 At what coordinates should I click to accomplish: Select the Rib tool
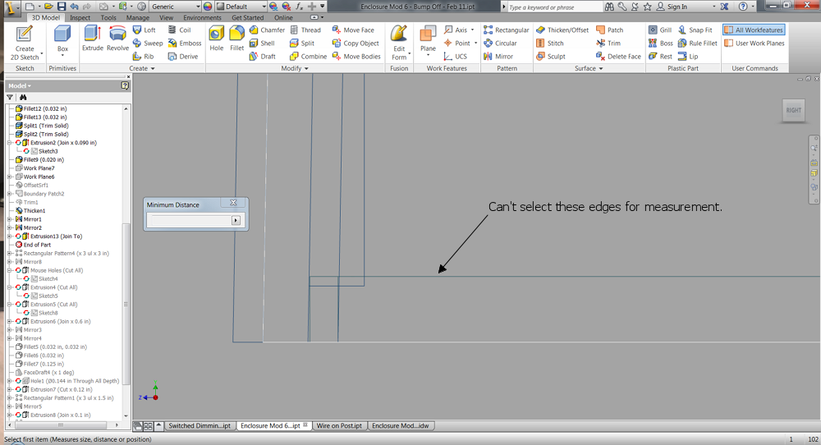tap(144, 56)
